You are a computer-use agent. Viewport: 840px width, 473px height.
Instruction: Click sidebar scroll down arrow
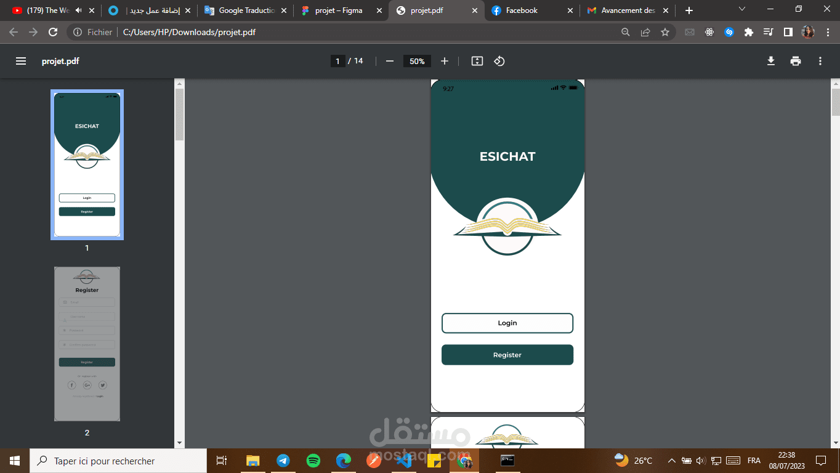pos(179,443)
